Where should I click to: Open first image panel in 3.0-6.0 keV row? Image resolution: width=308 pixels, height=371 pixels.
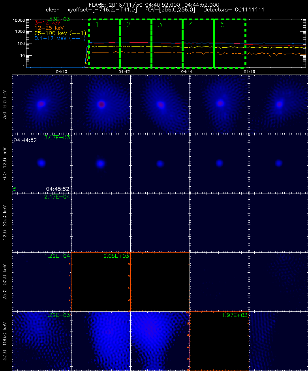tap(42, 104)
